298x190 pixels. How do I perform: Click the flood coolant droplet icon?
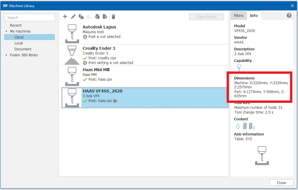point(238,126)
